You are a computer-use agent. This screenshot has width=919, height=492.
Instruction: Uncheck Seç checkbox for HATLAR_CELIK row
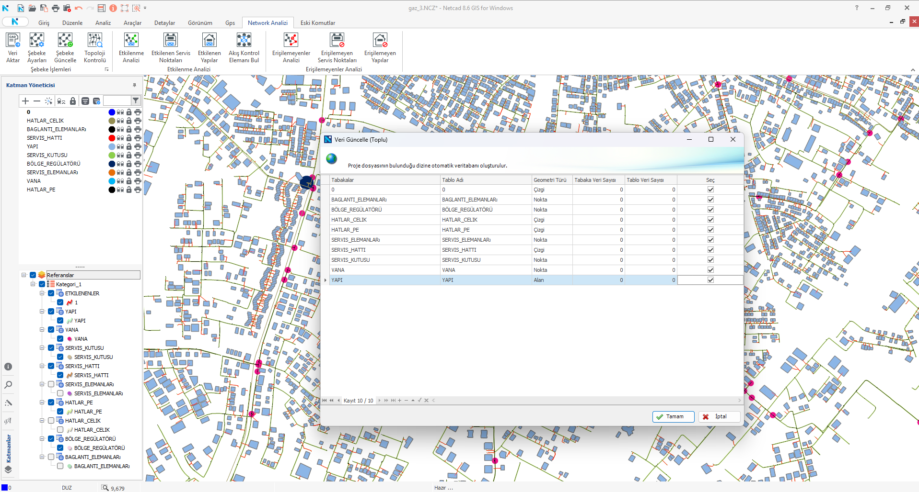click(x=710, y=220)
